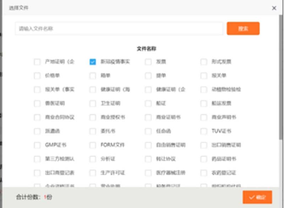Uncheck the 新冠疫情事实 checkbox
Image resolution: width=284 pixels, height=208 pixels.
pos(93,62)
